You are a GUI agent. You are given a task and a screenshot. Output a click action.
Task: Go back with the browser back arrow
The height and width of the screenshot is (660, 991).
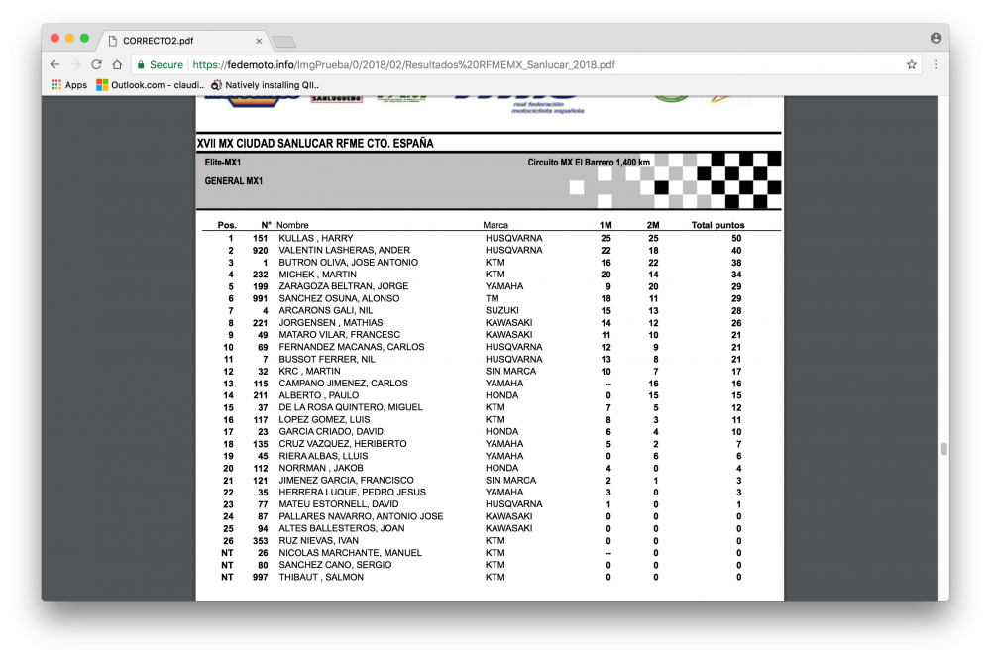(55, 64)
